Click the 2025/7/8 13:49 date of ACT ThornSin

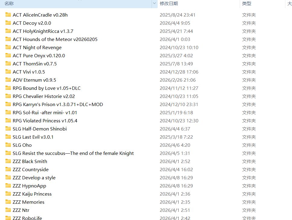pyautogui.click(x=176, y=64)
